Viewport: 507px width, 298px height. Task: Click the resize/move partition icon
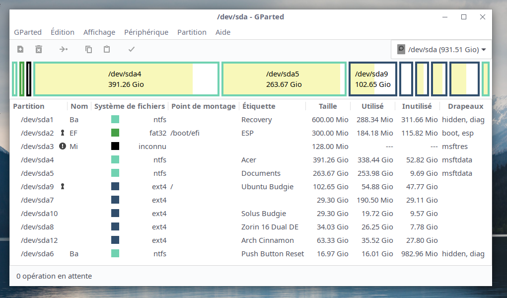pyautogui.click(x=64, y=49)
